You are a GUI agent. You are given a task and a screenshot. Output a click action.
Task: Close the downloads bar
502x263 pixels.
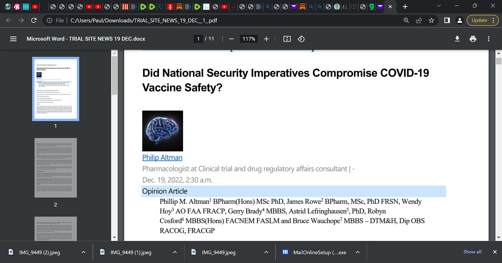click(x=495, y=252)
